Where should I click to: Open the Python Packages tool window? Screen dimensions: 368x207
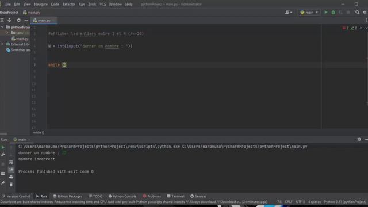pos(68,196)
